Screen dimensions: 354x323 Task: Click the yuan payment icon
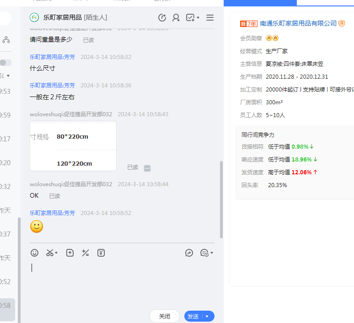click(101, 253)
